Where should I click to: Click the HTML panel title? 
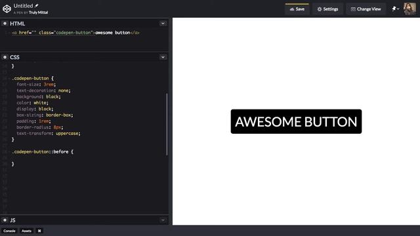18,24
